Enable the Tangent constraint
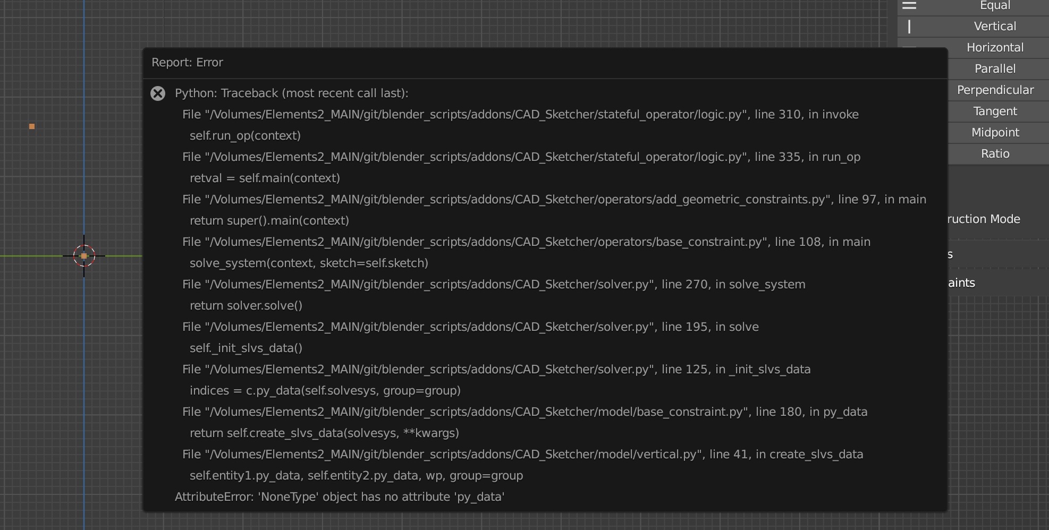The height and width of the screenshot is (530, 1049). tap(994, 110)
